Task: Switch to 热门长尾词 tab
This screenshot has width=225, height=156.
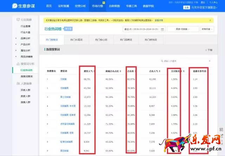Action: tap(77, 40)
